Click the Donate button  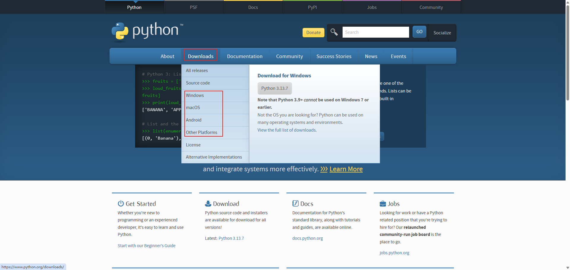point(313,32)
